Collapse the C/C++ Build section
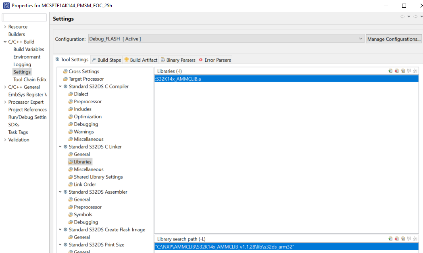This screenshot has width=423, height=253. click(x=4, y=42)
